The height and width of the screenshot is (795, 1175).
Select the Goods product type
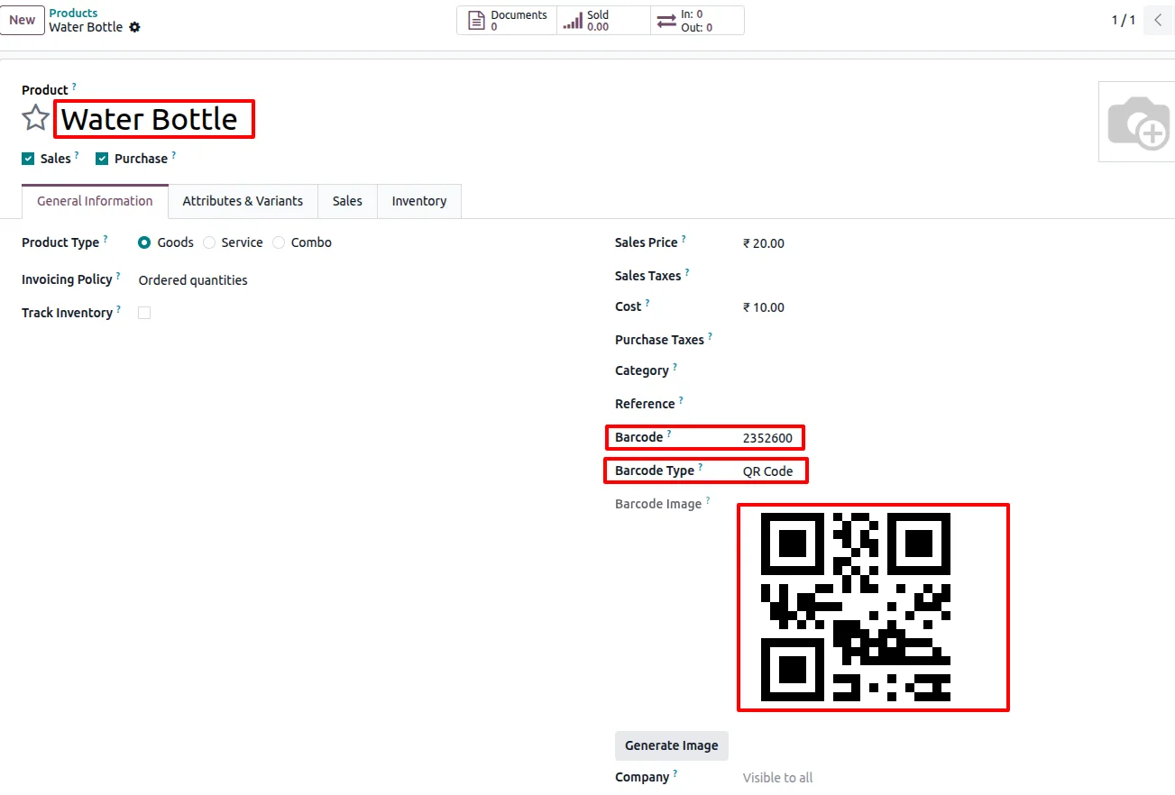[x=144, y=242]
